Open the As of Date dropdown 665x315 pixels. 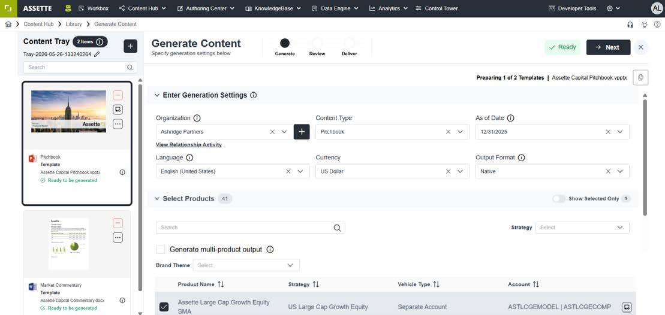pos(620,132)
